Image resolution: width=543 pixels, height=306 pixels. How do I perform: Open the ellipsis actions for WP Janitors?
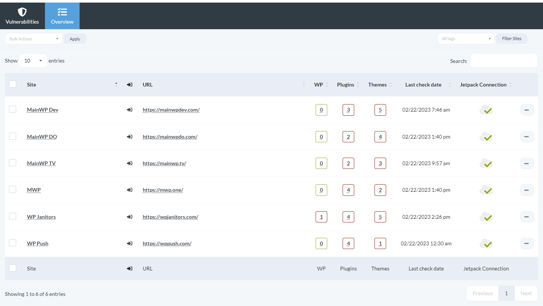click(x=527, y=216)
